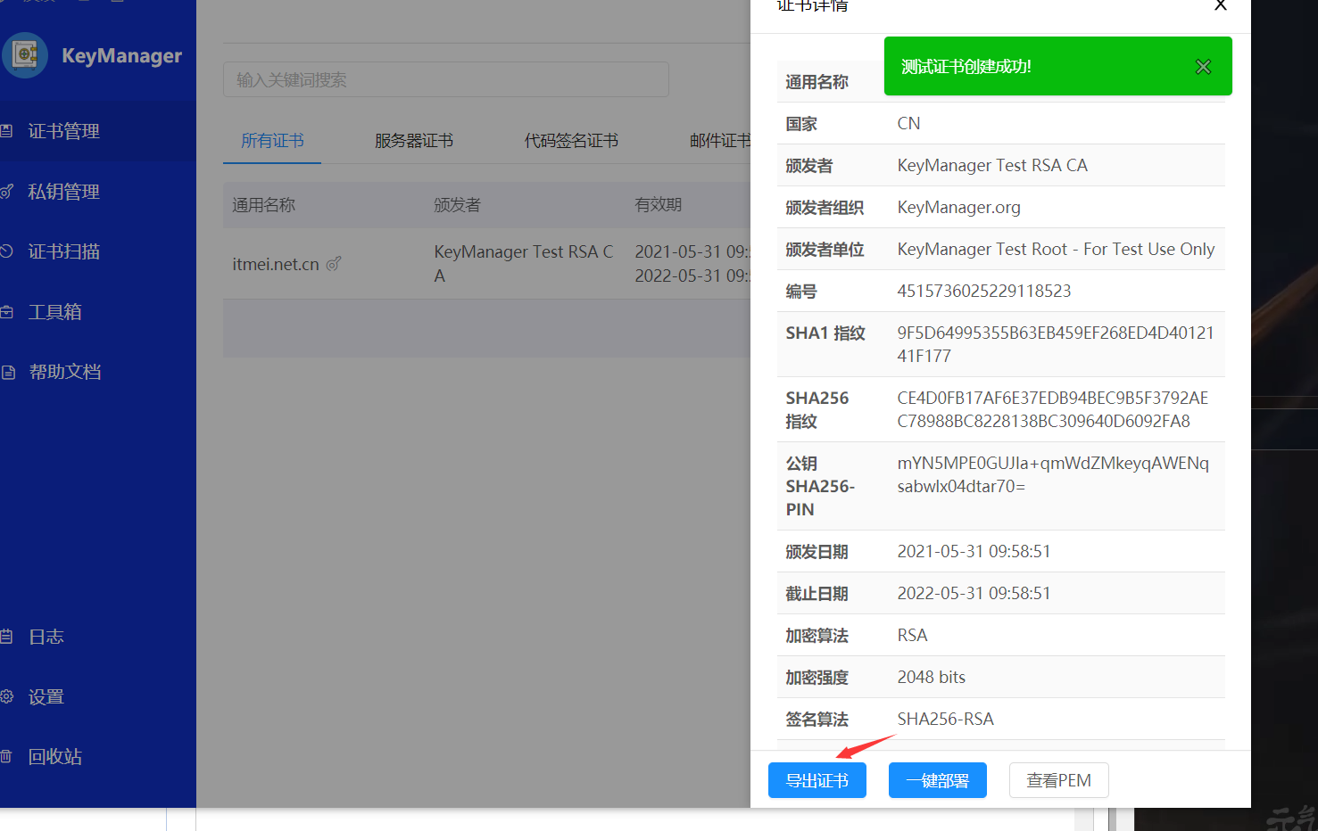The image size is (1318, 831).
Task: Click the country value CN
Action: pyautogui.click(x=908, y=123)
